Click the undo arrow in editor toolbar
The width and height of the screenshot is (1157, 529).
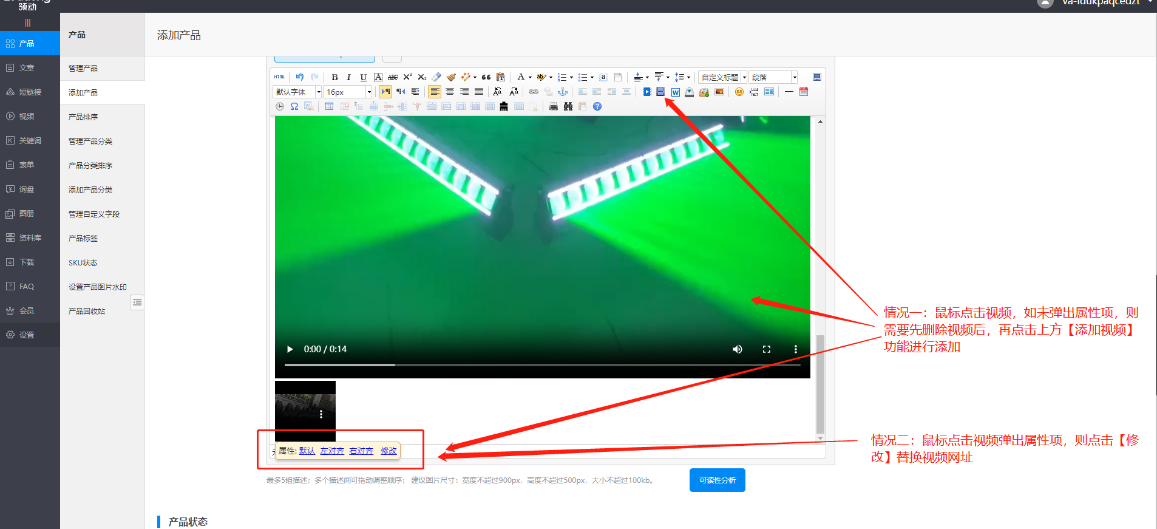pyautogui.click(x=300, y=77)
